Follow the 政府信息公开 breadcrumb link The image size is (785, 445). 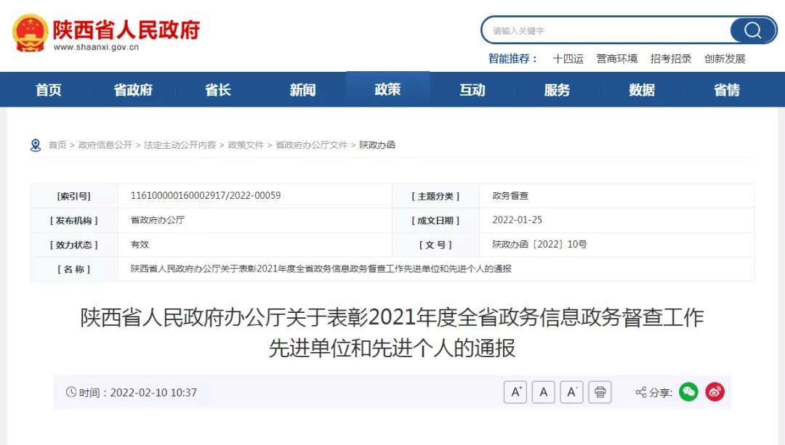(x=105, y=145)
